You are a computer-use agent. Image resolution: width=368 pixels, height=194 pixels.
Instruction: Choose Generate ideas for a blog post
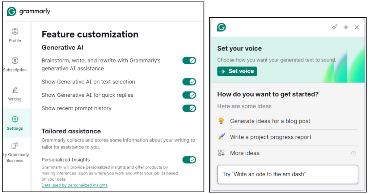point(270,121)
